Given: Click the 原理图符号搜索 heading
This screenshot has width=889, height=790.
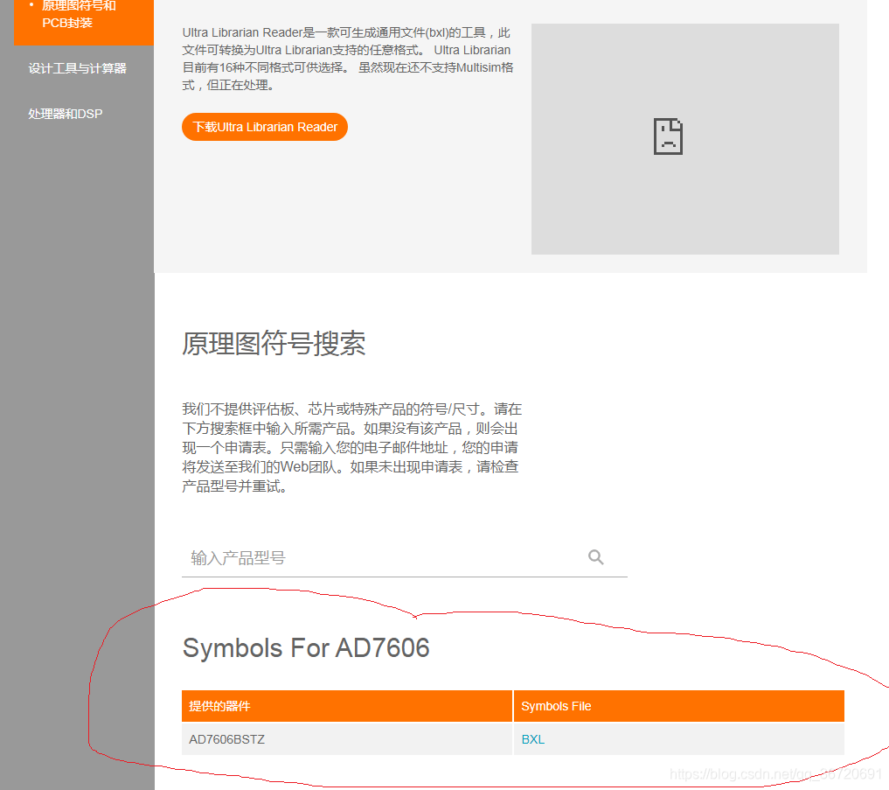Looking at the screenshot, I should click(274, 343).
